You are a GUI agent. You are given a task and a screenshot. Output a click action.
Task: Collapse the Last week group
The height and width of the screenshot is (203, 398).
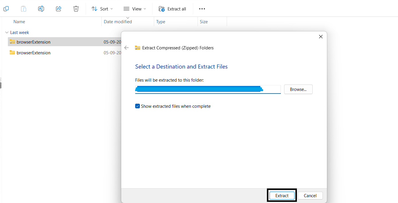[x=7, y=33]
